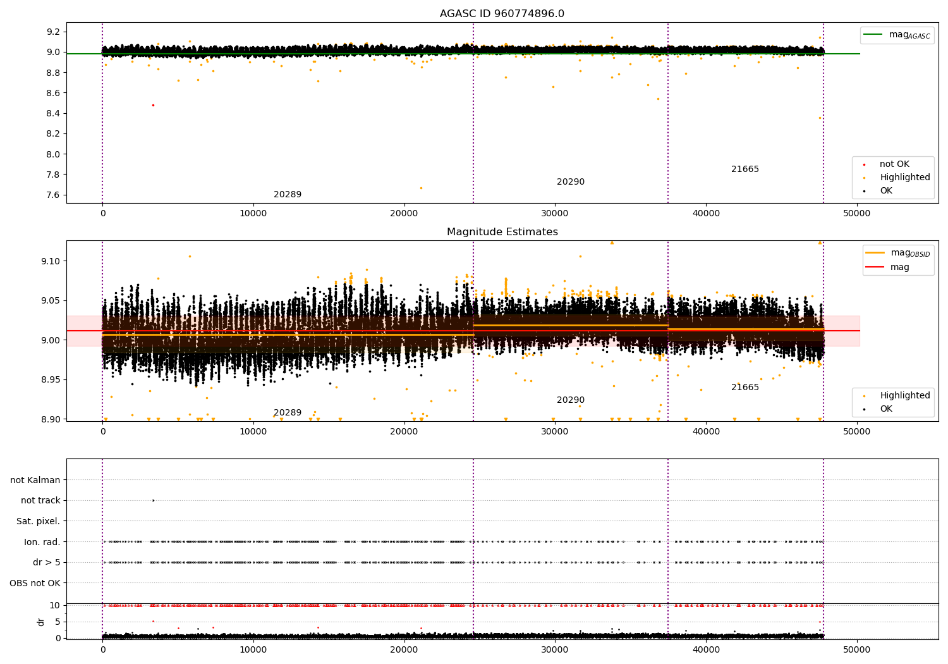948x664 pixels.
Task: Click the 8.90 y-axis tick label
Action: click(x=51, y=419)
